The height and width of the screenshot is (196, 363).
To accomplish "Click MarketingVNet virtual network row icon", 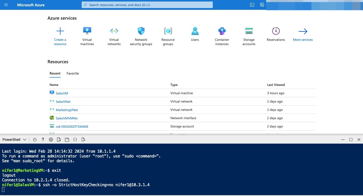I will pos(52,110).
